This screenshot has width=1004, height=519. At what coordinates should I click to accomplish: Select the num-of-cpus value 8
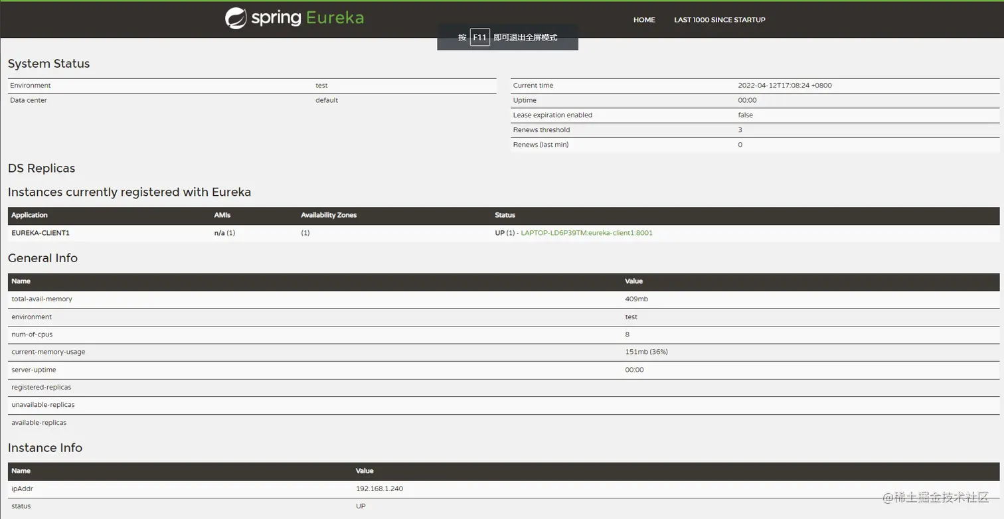tap(627, 334)
